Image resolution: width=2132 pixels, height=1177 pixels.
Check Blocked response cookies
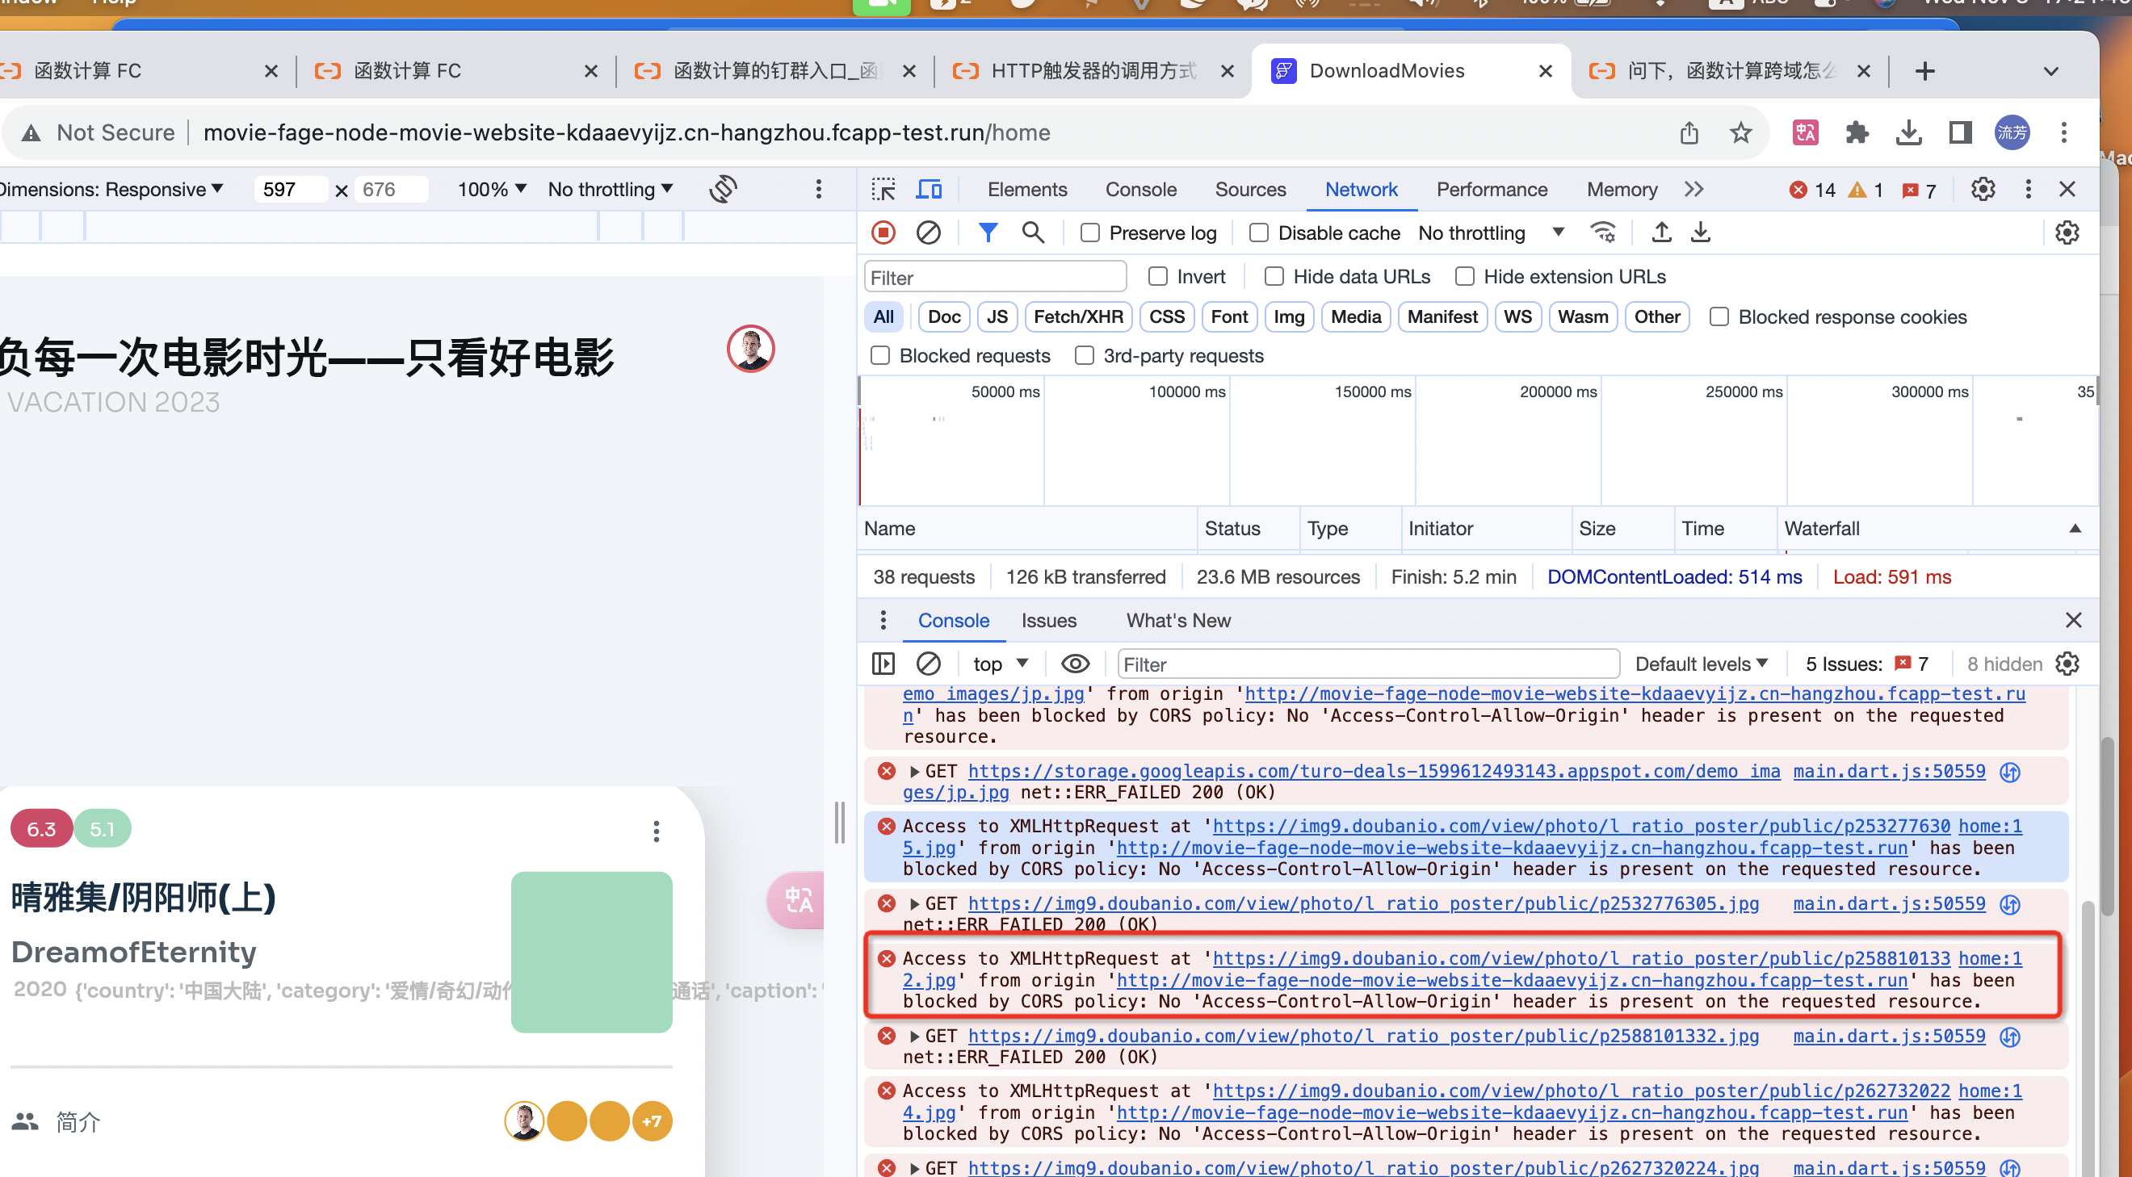1719,316
